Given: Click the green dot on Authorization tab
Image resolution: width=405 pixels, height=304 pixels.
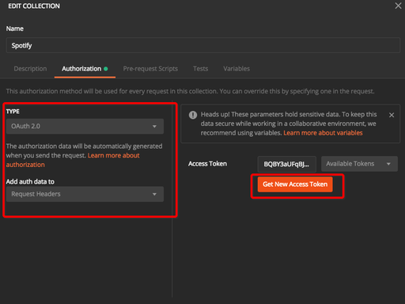Looking at the screenshot, I should click(x=106, y=69).
